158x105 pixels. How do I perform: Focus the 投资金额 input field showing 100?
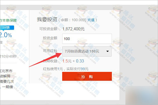[x=87, y=39]
